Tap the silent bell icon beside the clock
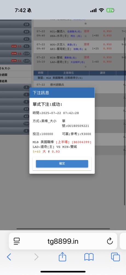 (29, 10)
